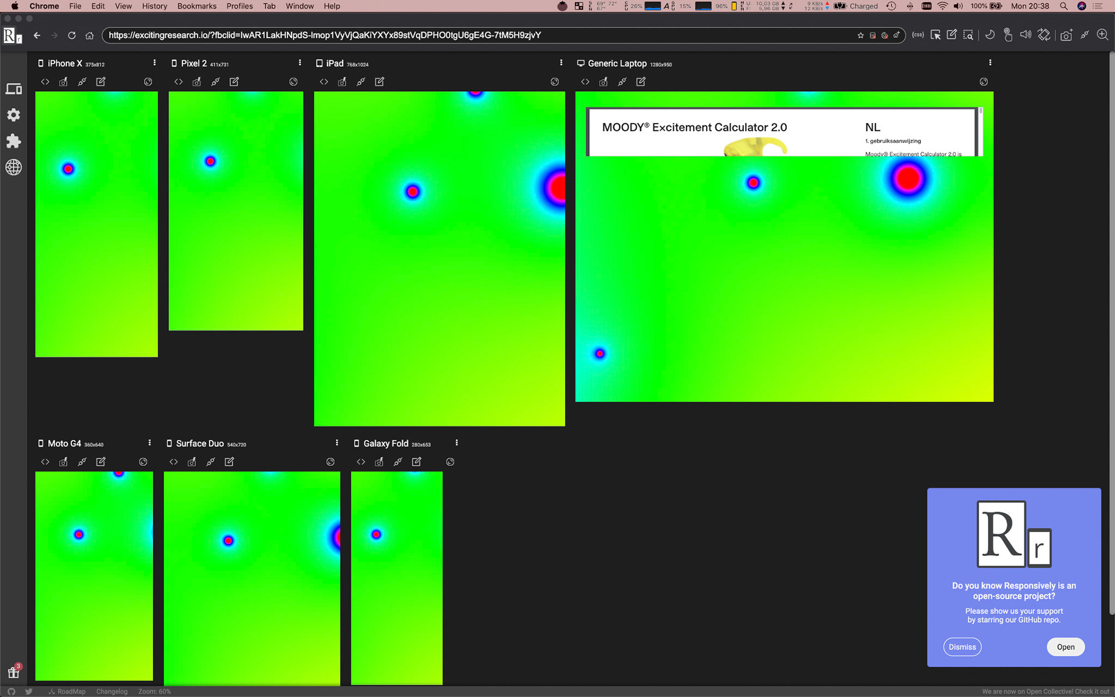Take quick screenshot of Pixel 2

(197, 82)
